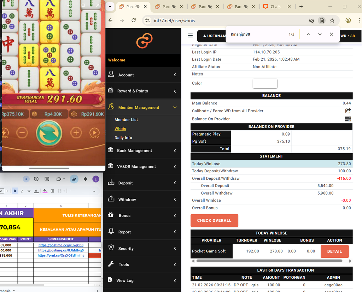Viewport: 362px width, 292px height.
Task: Enable AUTO spin in mahjong game
Action: tap(94, 133)
